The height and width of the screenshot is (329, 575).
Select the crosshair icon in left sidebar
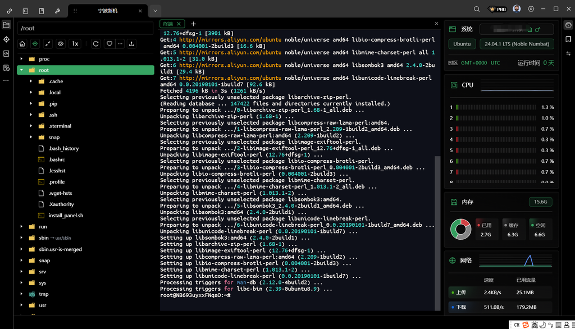[6, 39]
